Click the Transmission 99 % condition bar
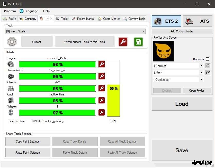This screenshot has height=168, width=215. (x=58, y=76)
